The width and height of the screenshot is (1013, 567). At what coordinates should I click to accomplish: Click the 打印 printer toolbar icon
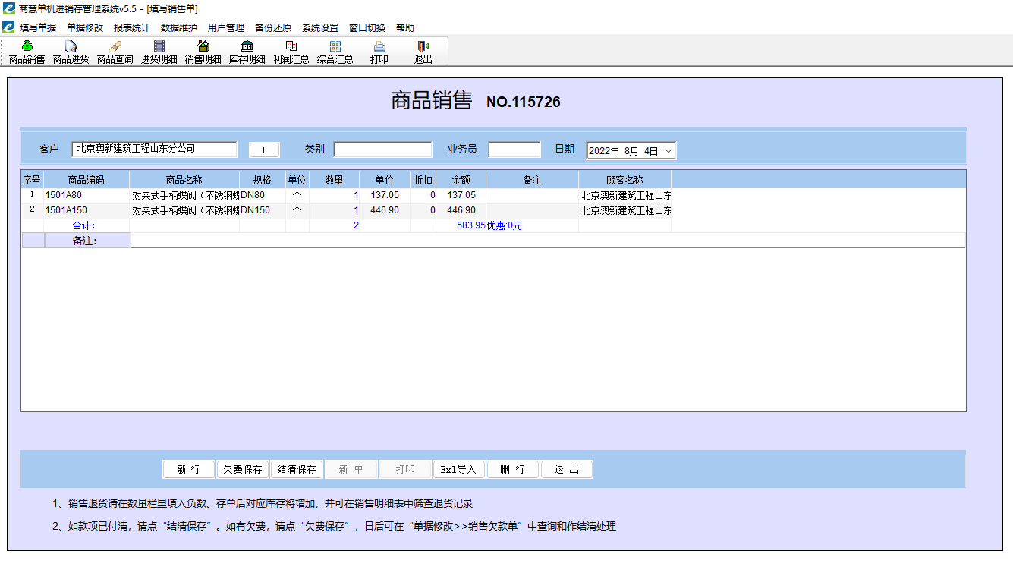379,52
